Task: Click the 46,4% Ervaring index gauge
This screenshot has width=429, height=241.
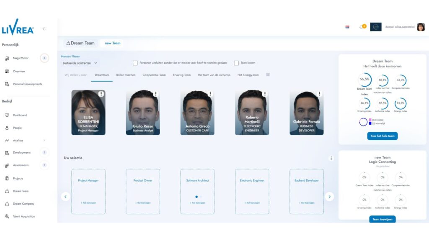Action: [x=364, y=103]
